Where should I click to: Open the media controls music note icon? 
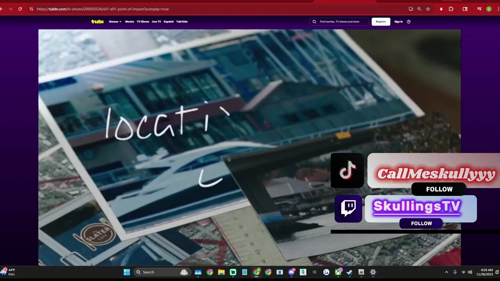[480, 9]
